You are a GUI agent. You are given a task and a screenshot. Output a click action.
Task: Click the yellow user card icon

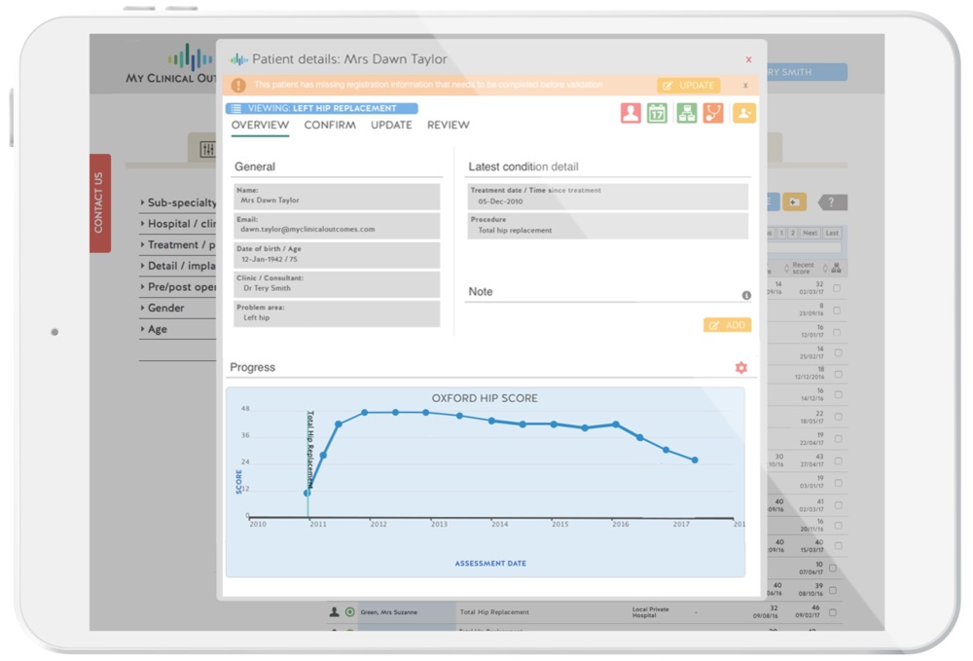(x=744, y=113)
